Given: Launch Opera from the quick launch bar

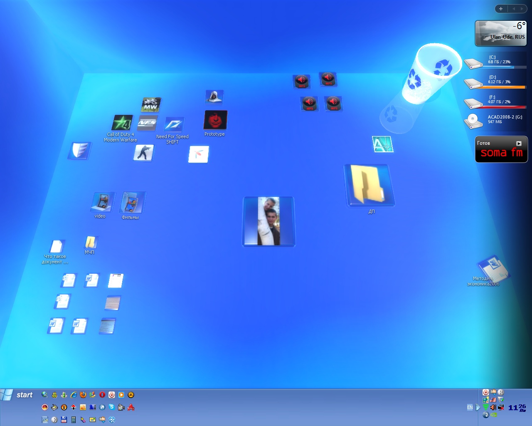Looking at the screenshot, I should pos(102,395).
